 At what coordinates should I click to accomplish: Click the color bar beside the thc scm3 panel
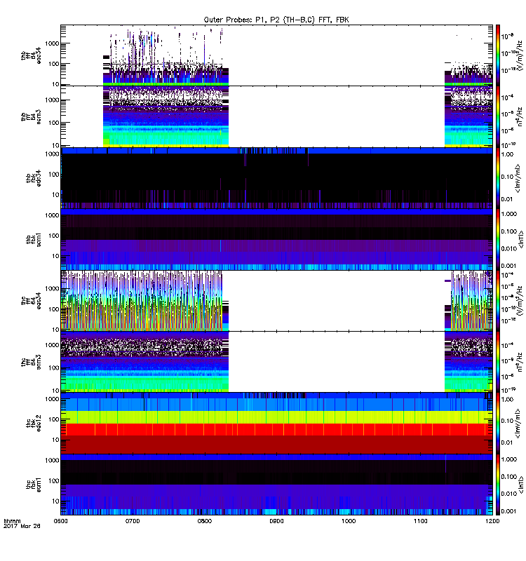(x=498, y=362)
